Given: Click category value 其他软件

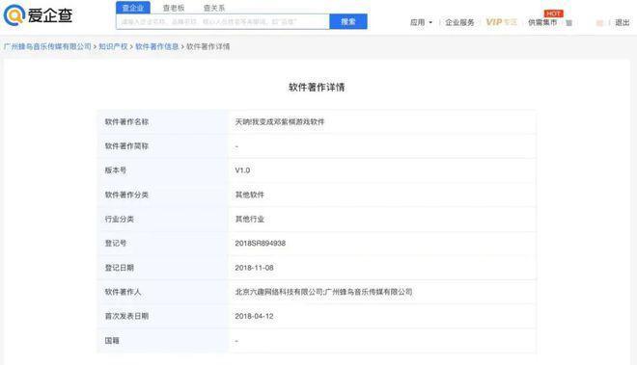Looking at the screenshot, I should pyautogui.click(x=249, y=195).
